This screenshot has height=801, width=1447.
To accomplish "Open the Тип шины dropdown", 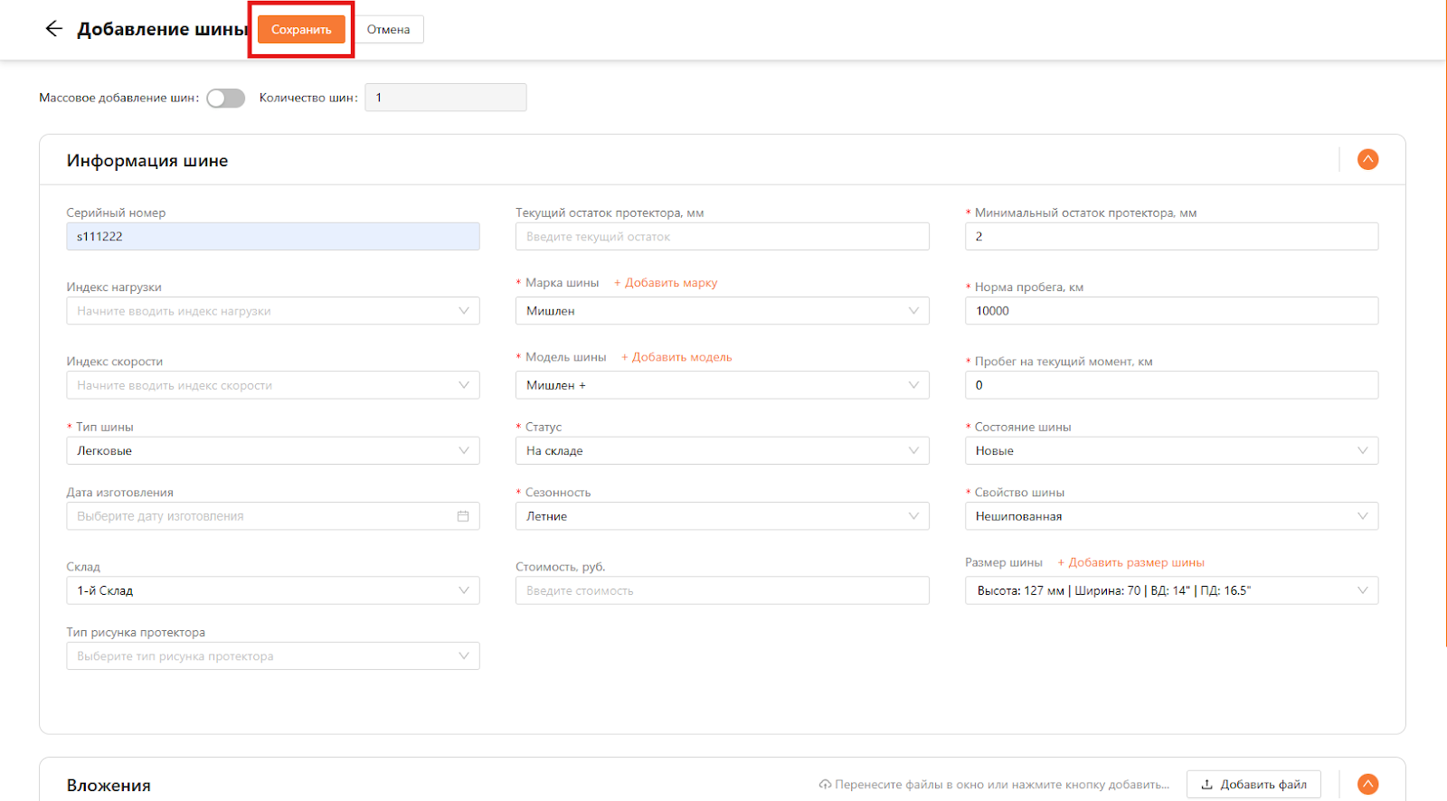I will 272,451.
